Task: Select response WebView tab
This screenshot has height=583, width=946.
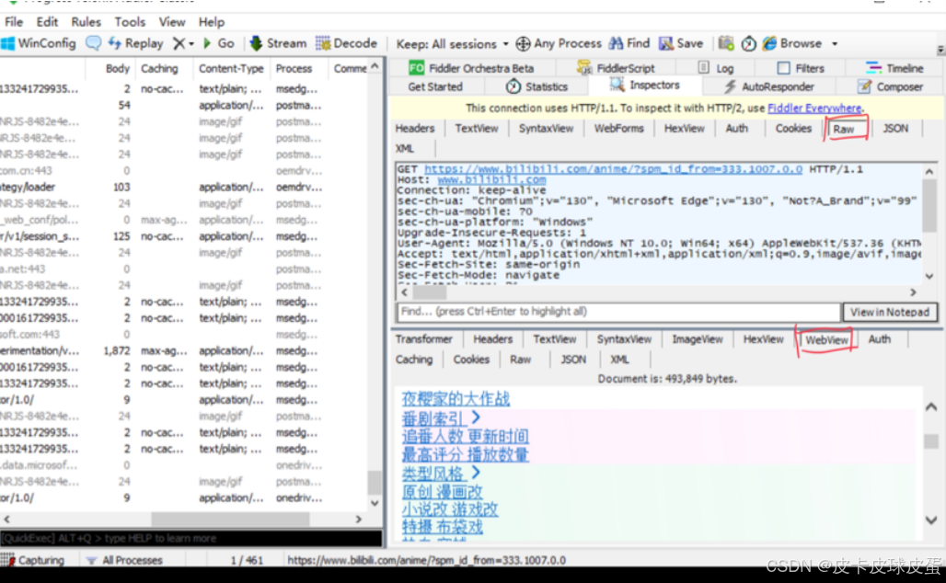Action: pos(826,340)
